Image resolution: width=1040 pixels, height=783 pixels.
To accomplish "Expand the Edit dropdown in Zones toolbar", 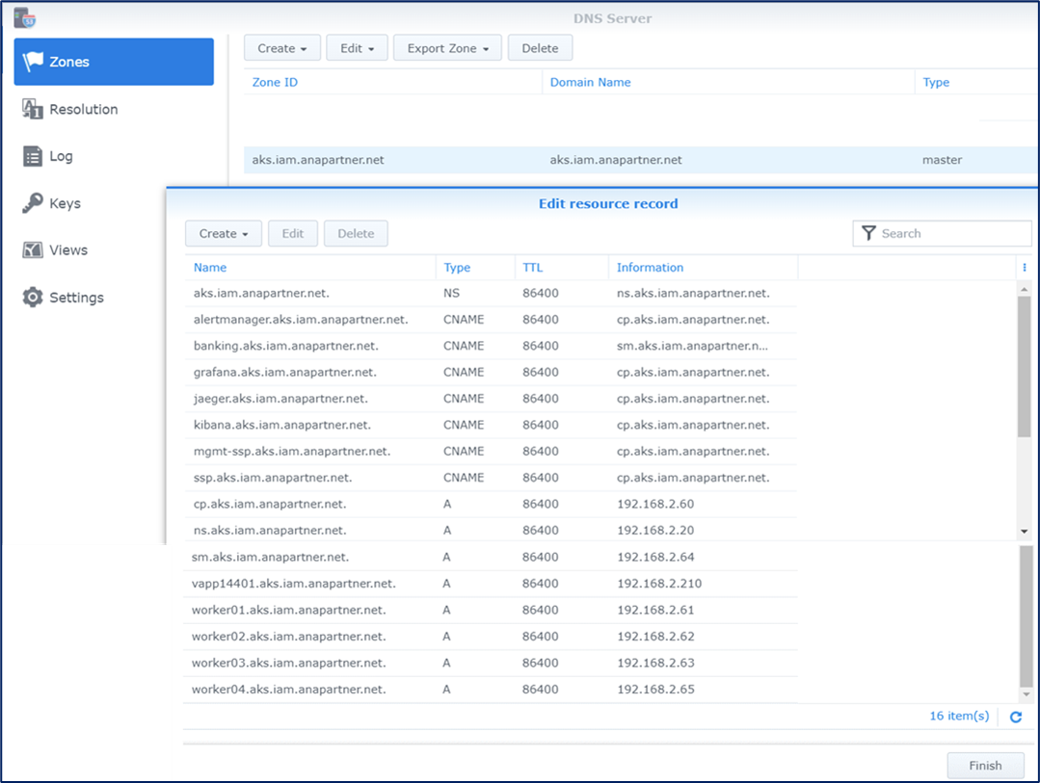I will 357,48.
